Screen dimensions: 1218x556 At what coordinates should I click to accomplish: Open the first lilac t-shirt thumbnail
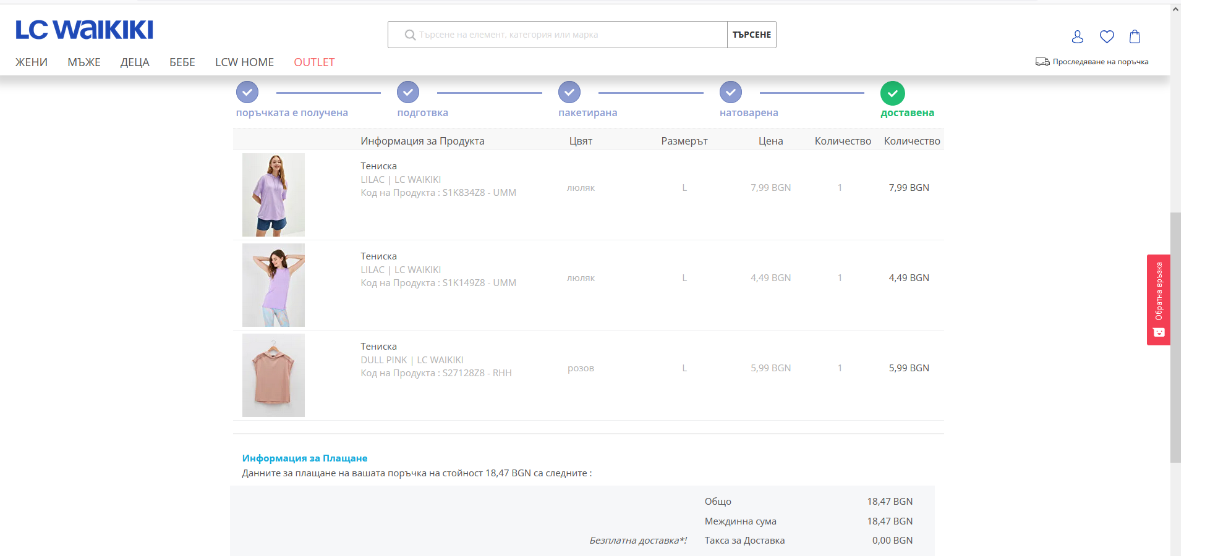click(273, 195)
